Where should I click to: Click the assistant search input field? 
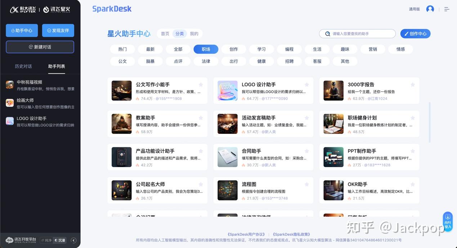tap(357, 34)
